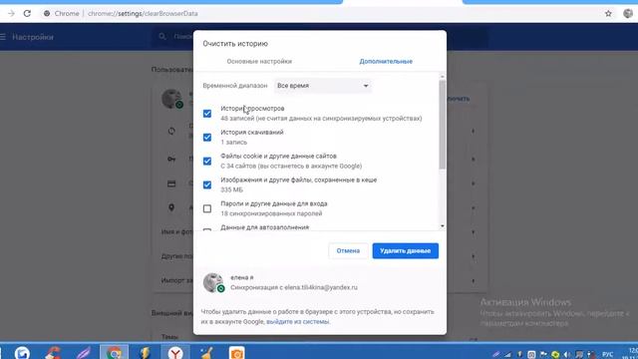This screenshot has height=359, width=638.
Task: Expand the addresses row arrow
Action: pos(473,208)
